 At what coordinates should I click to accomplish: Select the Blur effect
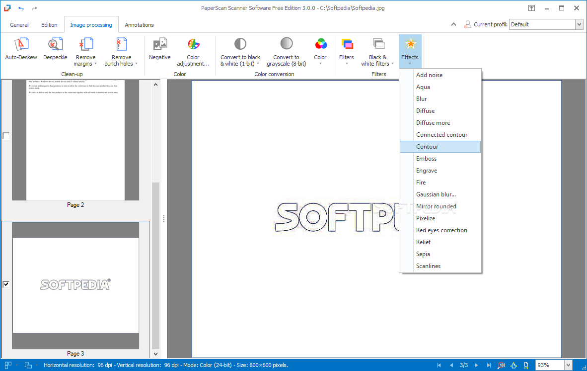(x=440, y=99)
